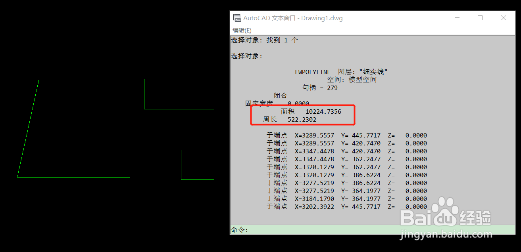The image size is (521, 252).
Task: Open the 编辑(E) menu
Action: click(x=242, y=31)
